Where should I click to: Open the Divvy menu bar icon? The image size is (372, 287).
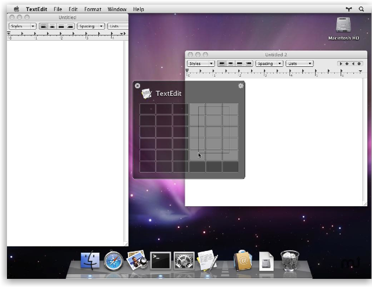(349, 9)
